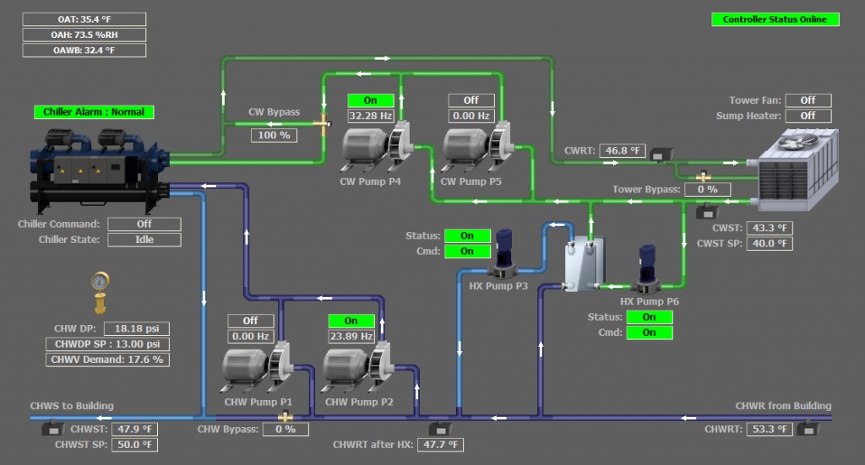865x465 pixels.
Task: Click the Chiller Command Off field
Action: click(144, 224)
